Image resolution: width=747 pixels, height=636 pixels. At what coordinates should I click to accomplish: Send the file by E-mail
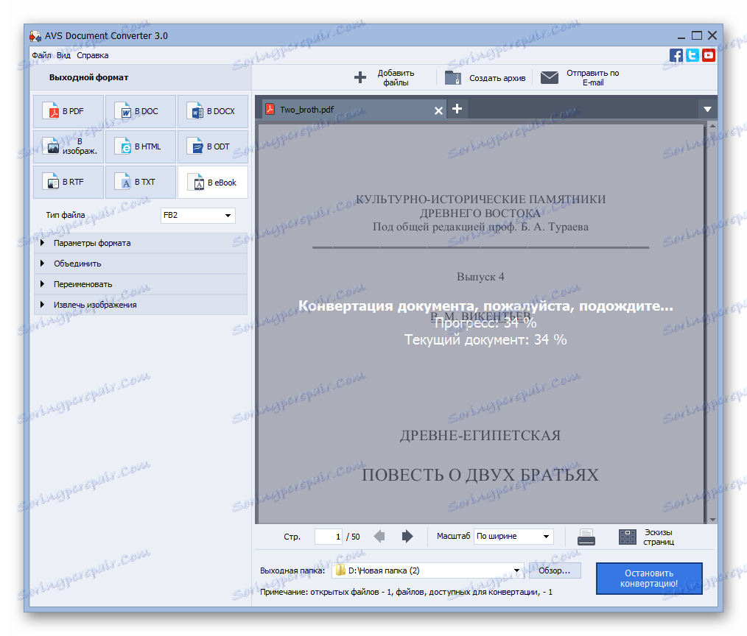click(x=581, y=77)
